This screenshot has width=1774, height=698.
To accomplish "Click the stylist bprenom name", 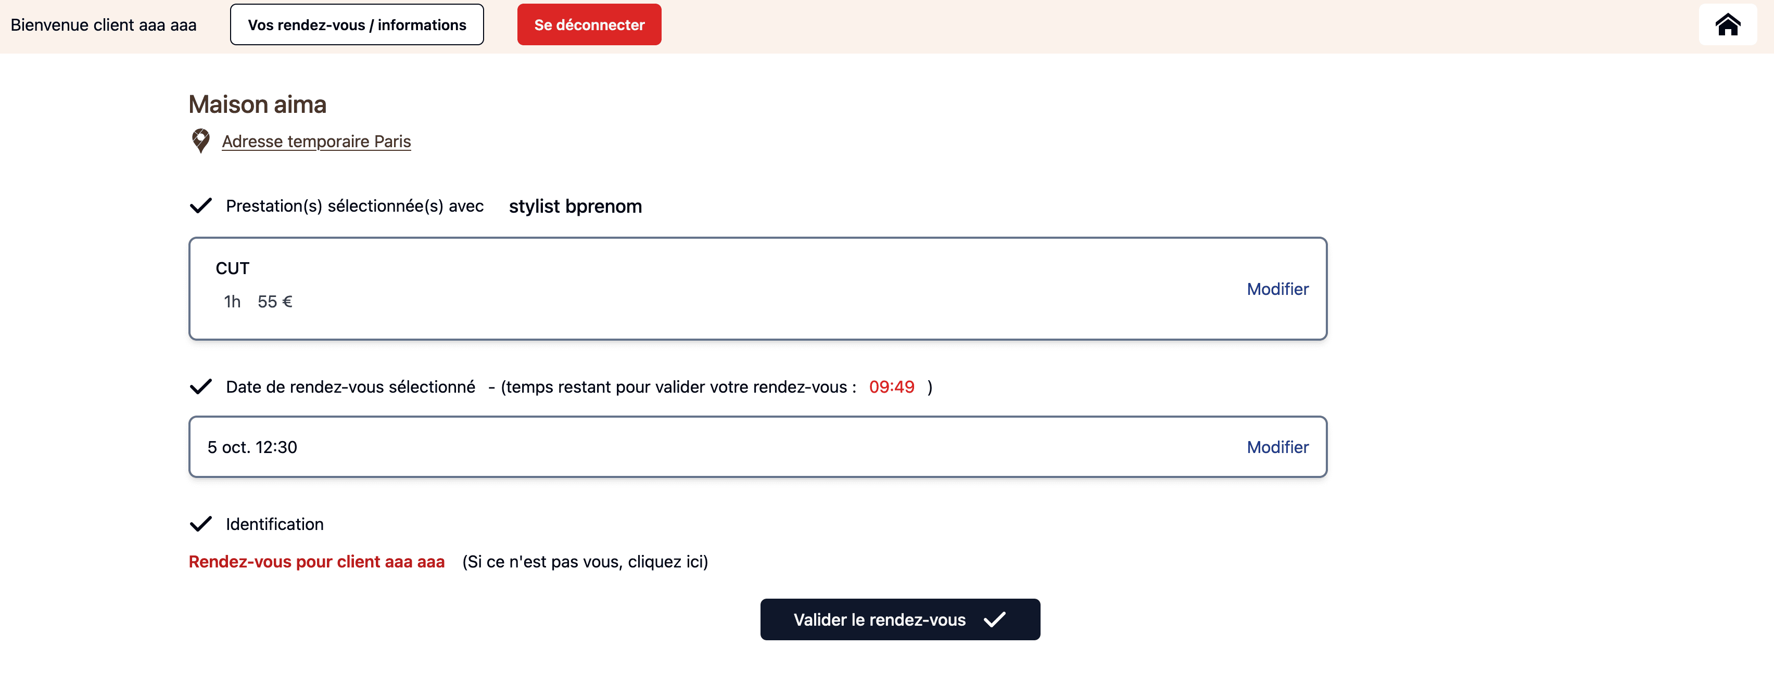I will click(575, 206).
